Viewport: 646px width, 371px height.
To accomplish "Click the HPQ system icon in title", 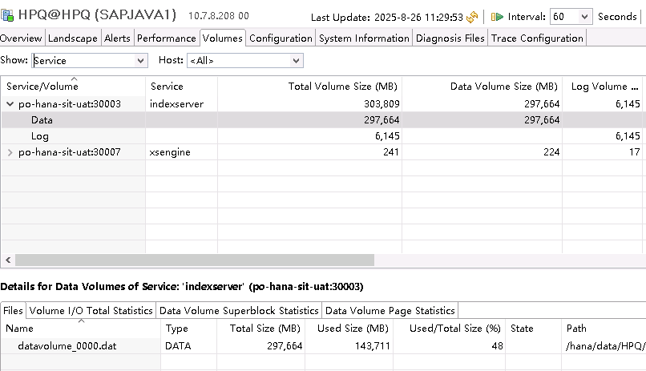I will (x=8, y=16).
